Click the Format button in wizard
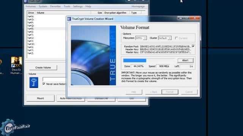243x136 pixels. coord(170,92)
